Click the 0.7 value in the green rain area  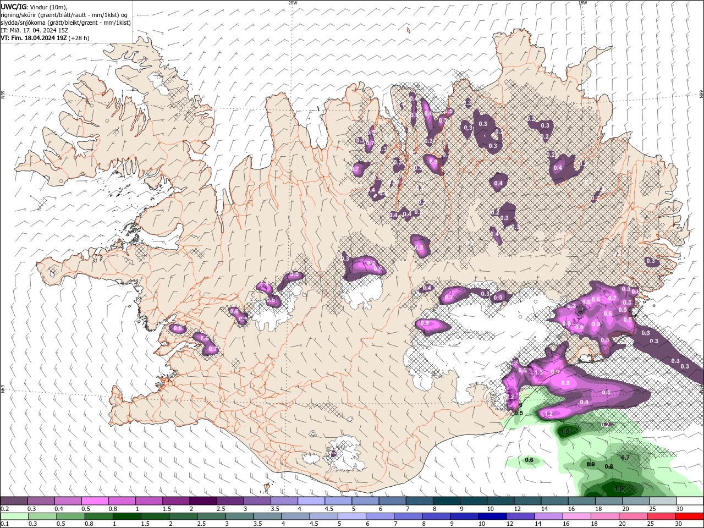[625, 458]
